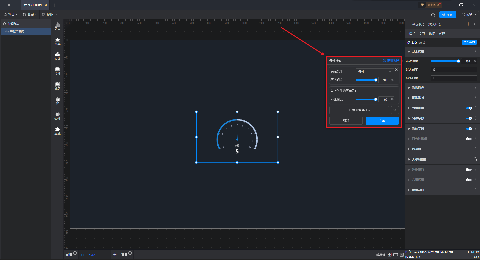Screen dimensions: 480x260
Task: Enable the 边框设置 toggle
Action: [469, 170]
